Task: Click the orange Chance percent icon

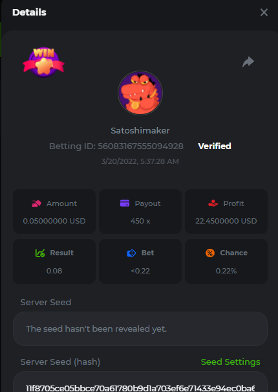Action: 210,253
